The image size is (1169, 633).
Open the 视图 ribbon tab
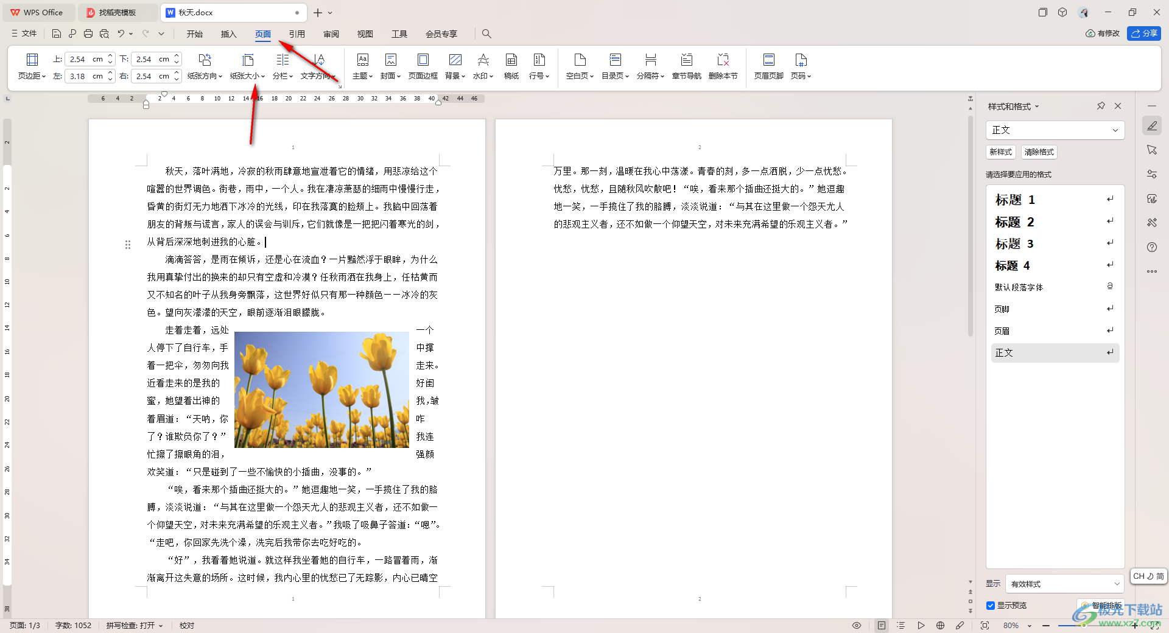click(x=365, y=34)
